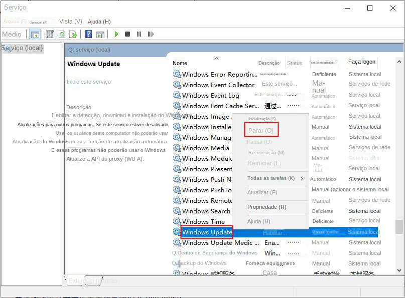405x298 pixels.
Task: Select the Windows Font Cache Ser... name
Action: tap(220, 106)
